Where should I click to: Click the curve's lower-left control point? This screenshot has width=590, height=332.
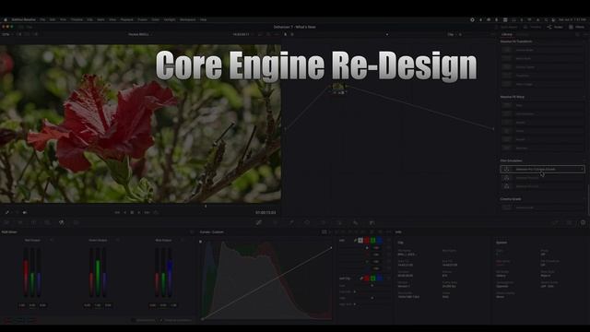tap(203, 319)
